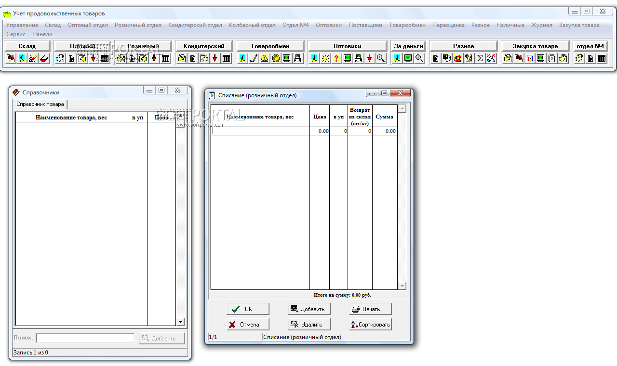Open the Журнал menu
The width and height of the screenshot is (617, 366).
tap(542, 25)
